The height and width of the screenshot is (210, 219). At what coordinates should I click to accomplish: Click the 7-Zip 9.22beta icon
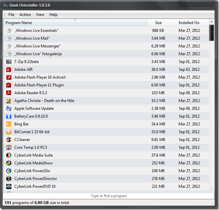[8, 62]
